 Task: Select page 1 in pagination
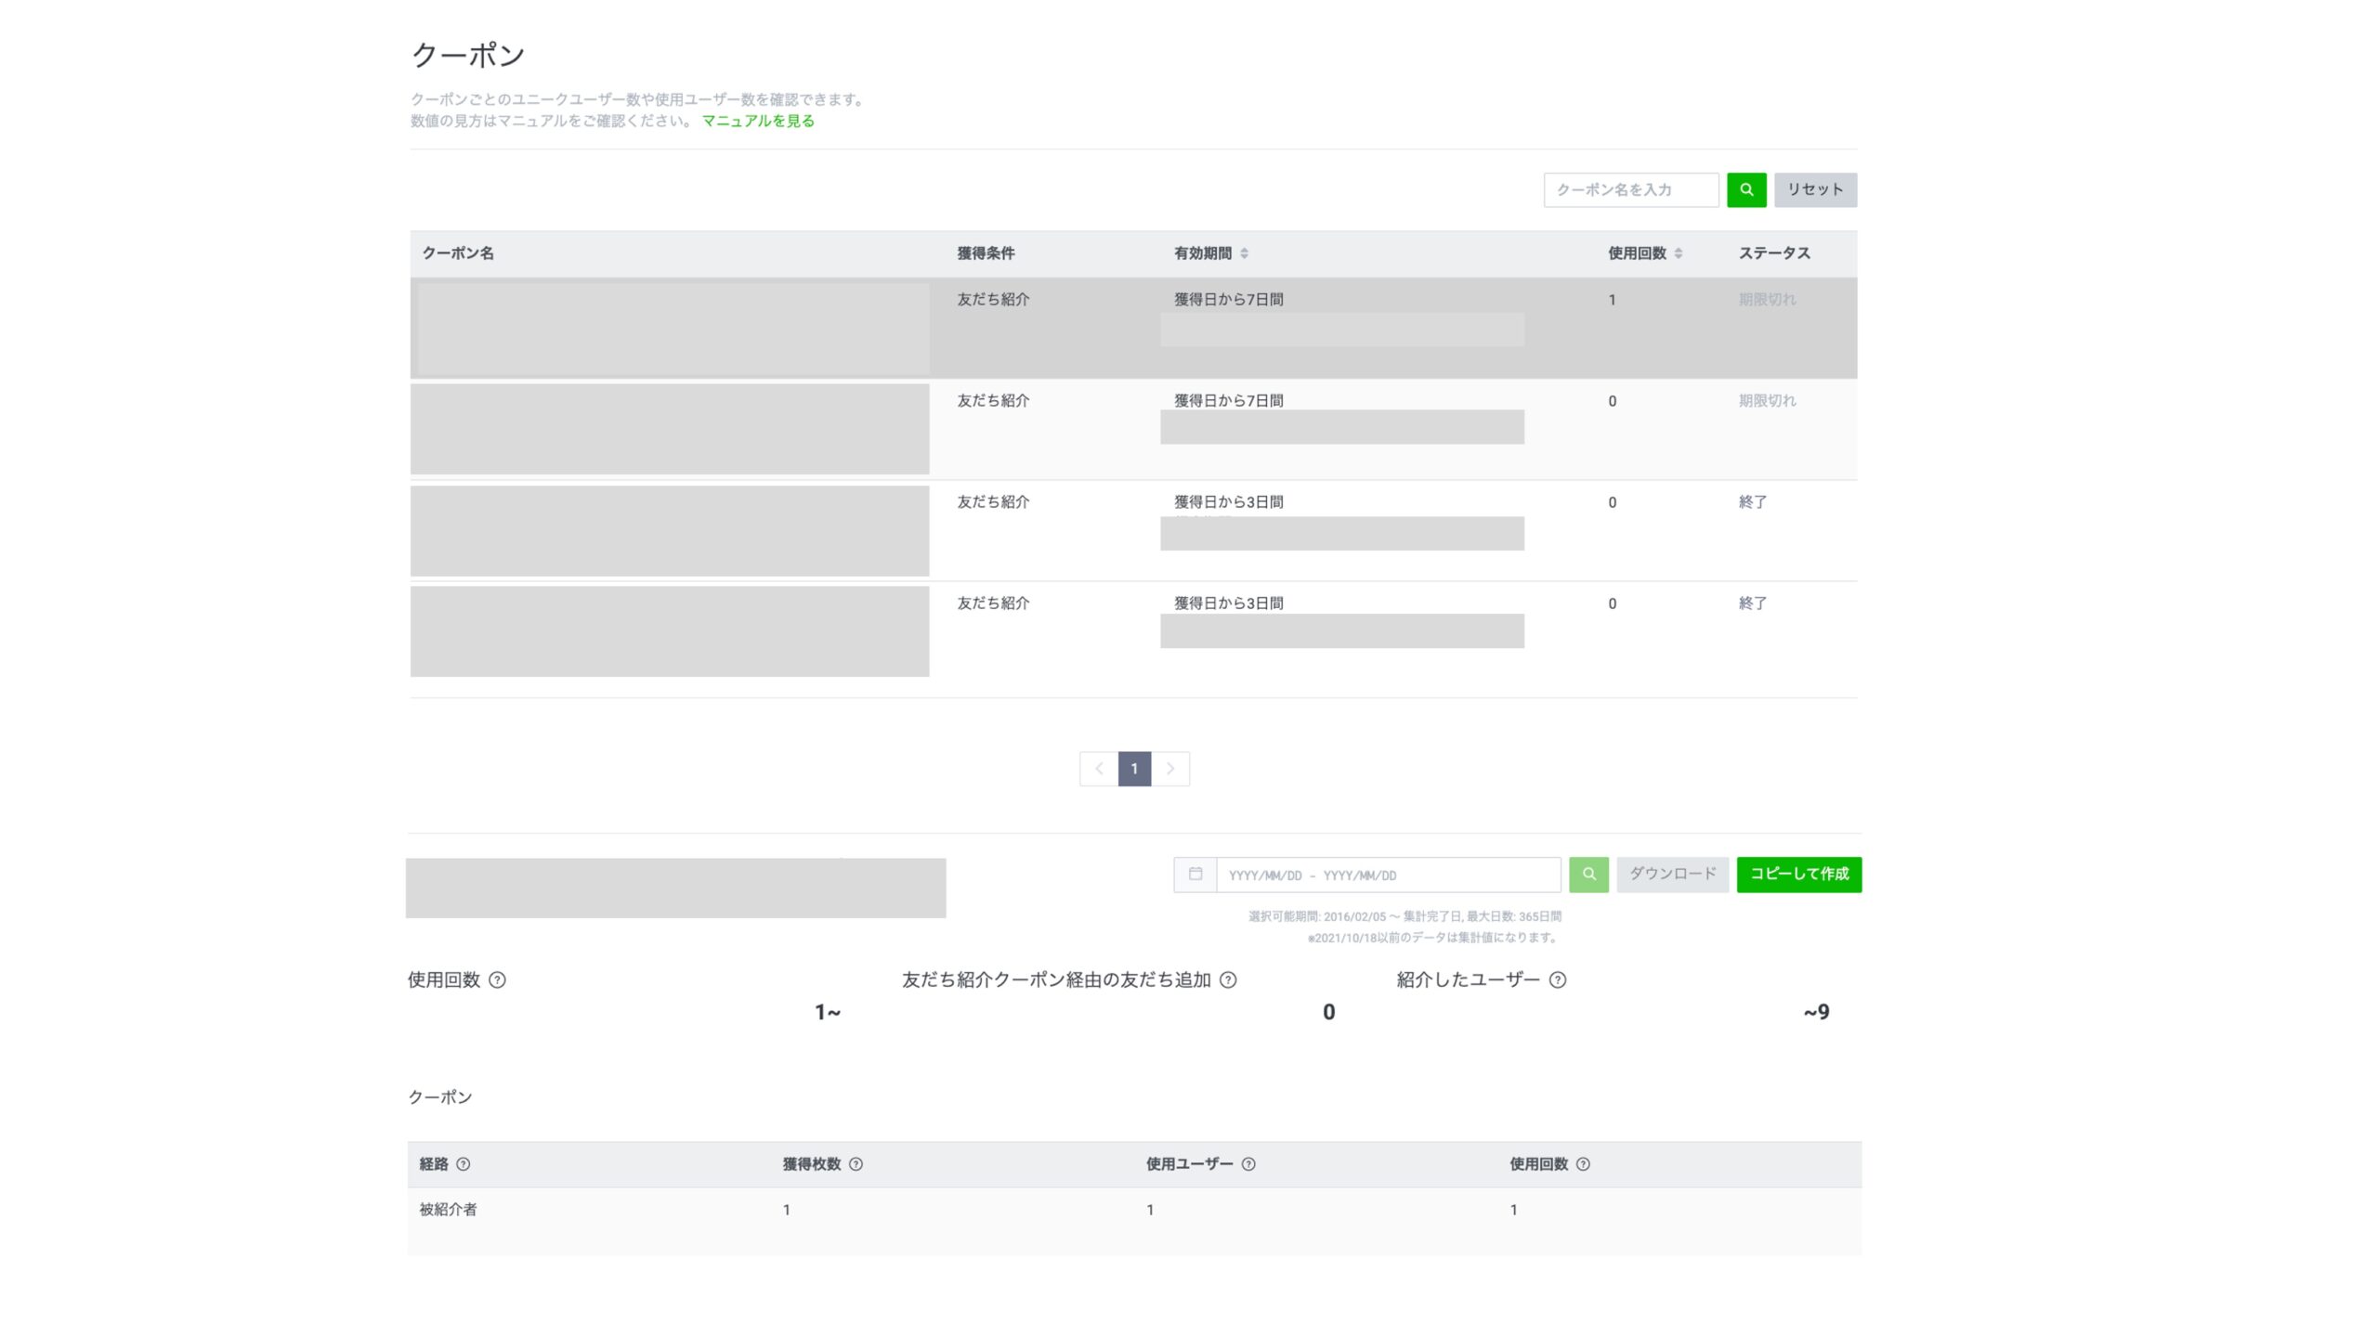(x=1134, y=768)
